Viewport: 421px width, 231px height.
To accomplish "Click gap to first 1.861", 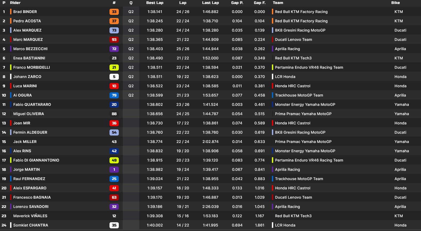I will pos(260,225).
